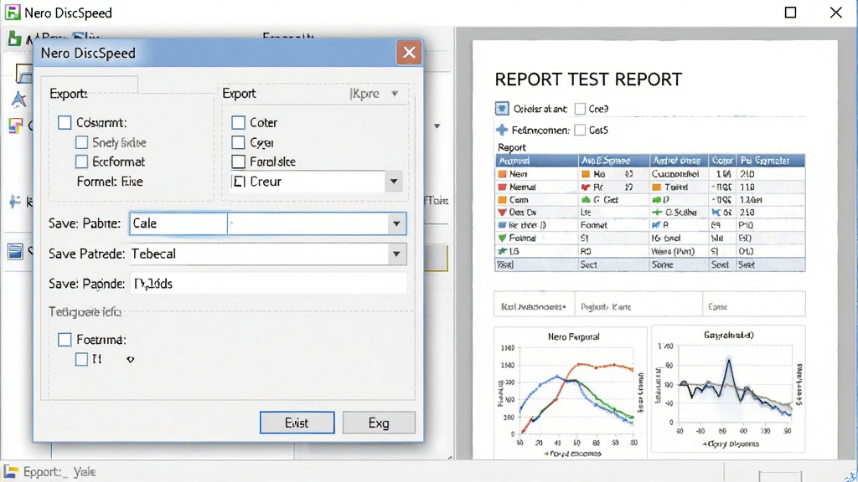Click the Cale field of Save Pabite

[178, 223]
